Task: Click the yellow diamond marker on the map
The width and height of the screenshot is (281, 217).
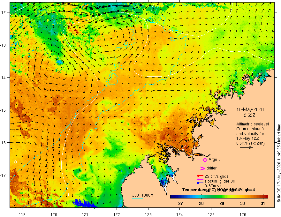Action: pyautogui.click(x=15, y=162)
